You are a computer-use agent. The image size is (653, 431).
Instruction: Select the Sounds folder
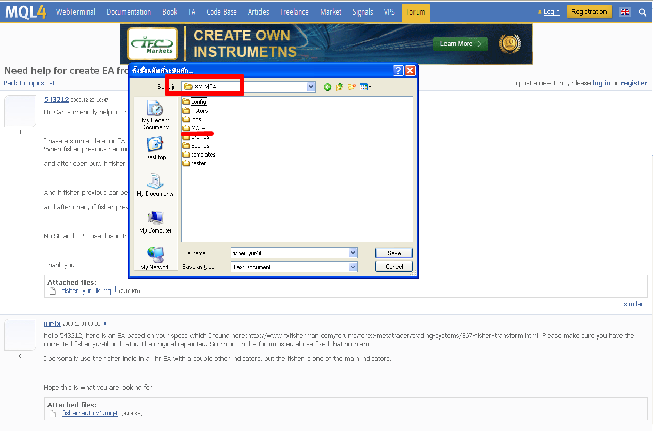click(x=195, y=146)
